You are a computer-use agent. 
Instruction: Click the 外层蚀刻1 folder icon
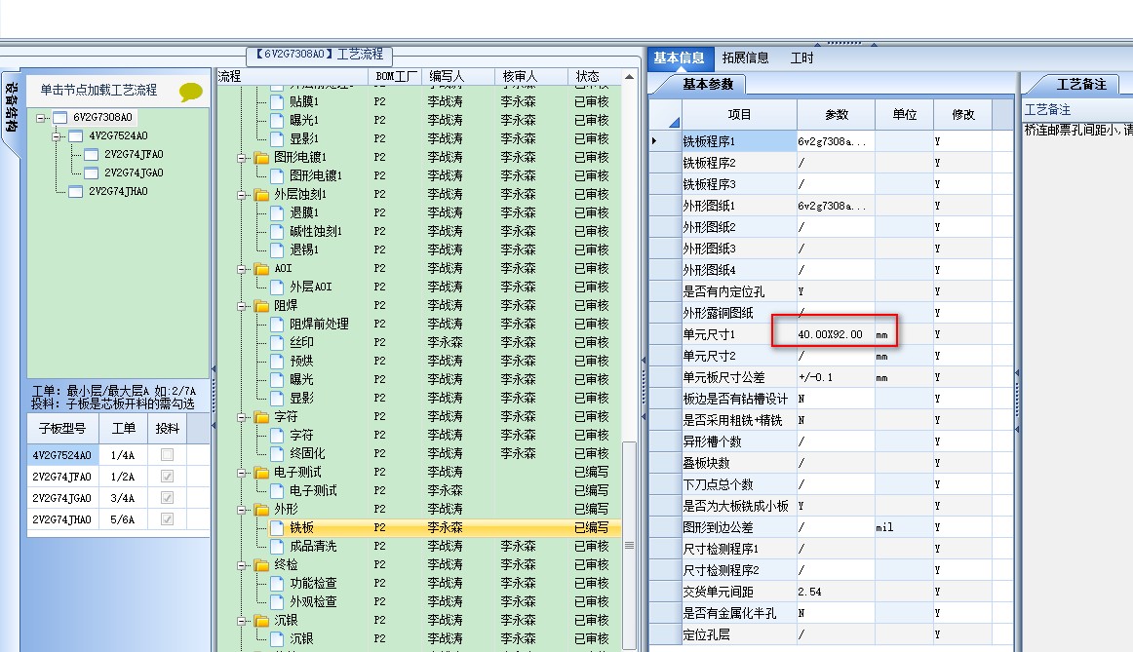pyautogui.click(x=261, y=195)
